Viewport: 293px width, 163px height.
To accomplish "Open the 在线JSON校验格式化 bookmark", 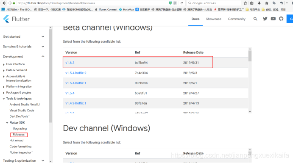I will tap(77, 9).
